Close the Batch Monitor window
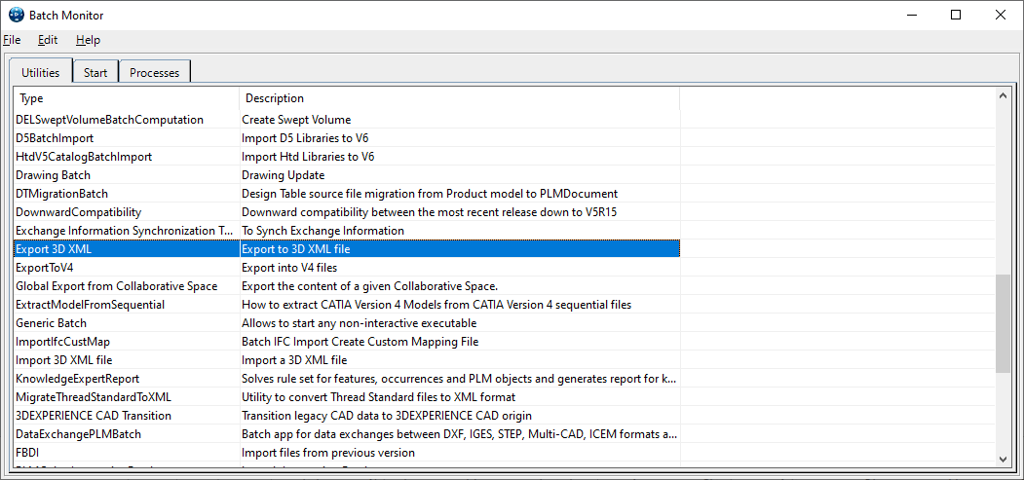 1000,15
